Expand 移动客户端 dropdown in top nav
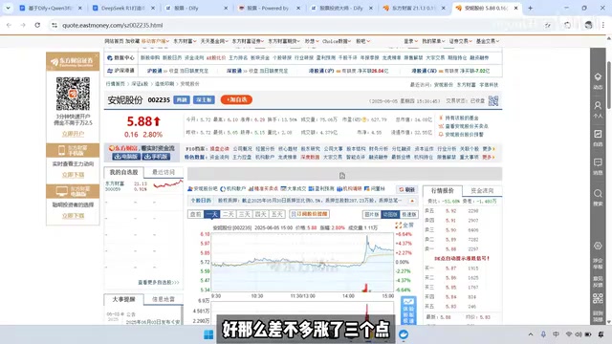 click(x=155, y=41)
